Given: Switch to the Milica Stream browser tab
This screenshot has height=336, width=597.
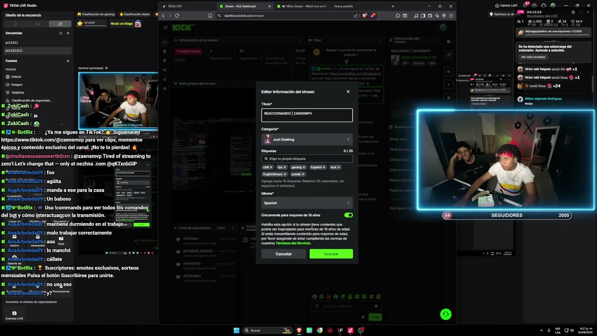Looking at the screenshot, I should (x=303, y=6).
